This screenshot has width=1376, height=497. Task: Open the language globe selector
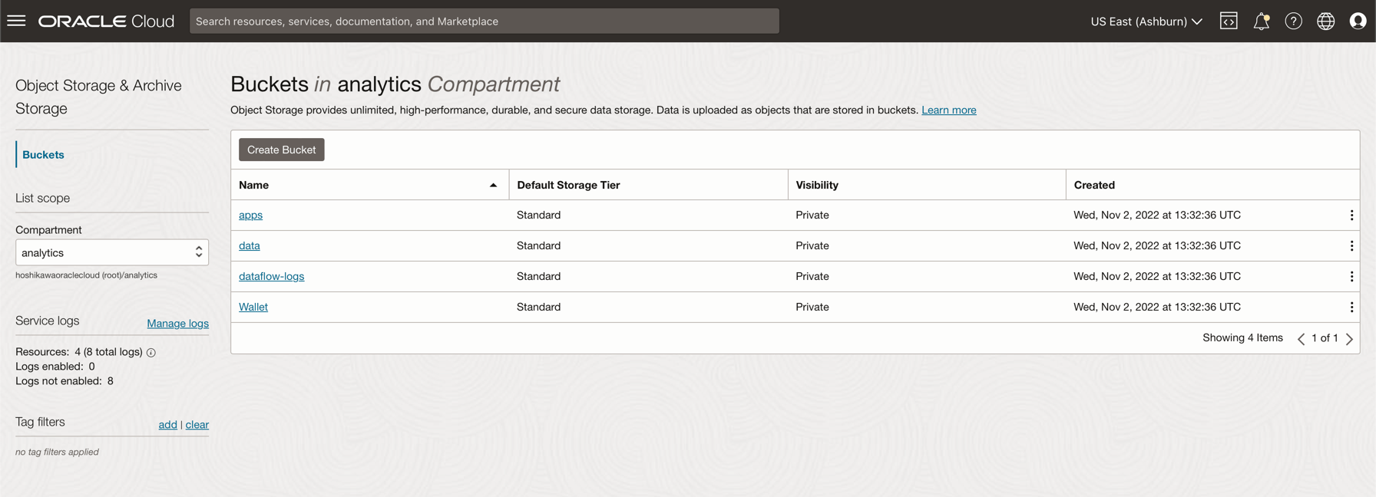point(1325,21)
